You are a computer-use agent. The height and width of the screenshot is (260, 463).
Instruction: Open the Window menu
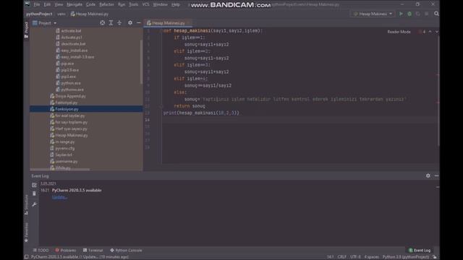(x=160, y=4)
